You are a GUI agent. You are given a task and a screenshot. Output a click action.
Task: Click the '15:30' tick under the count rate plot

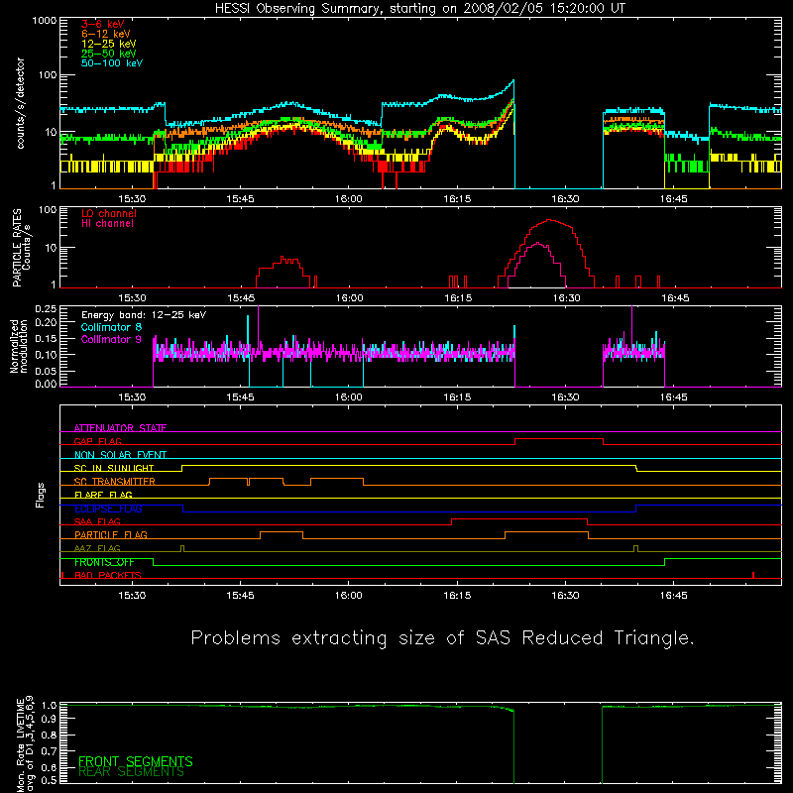click(132, 199)
